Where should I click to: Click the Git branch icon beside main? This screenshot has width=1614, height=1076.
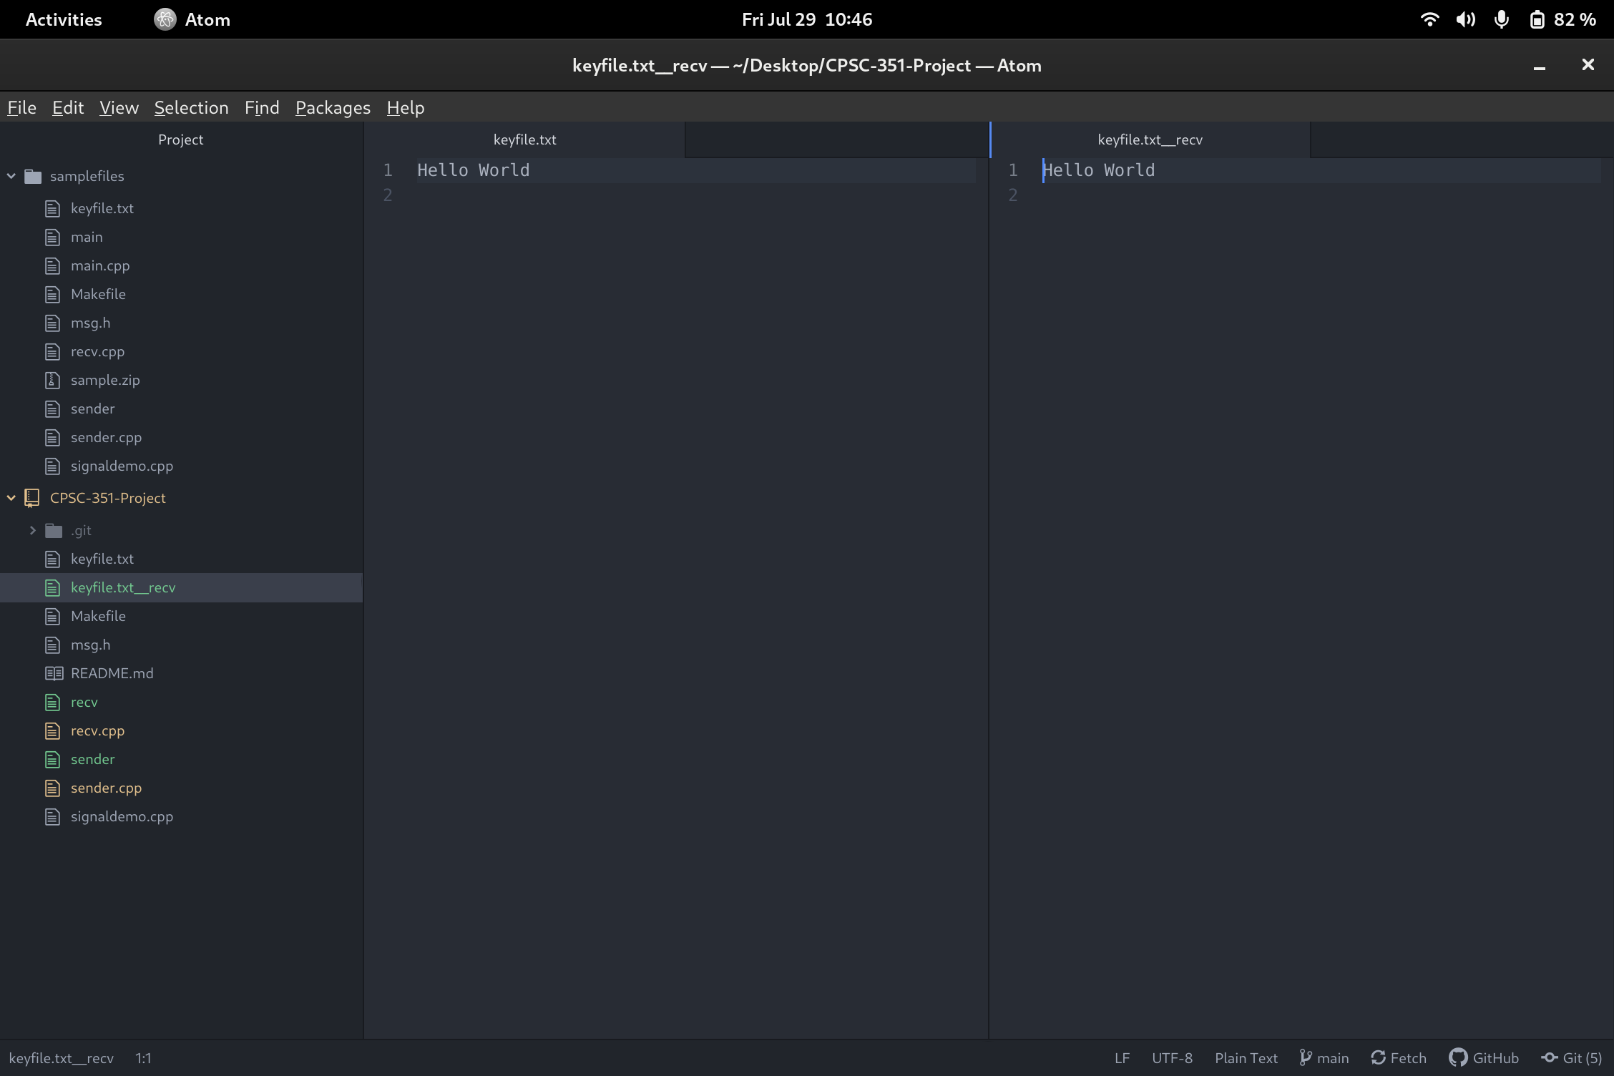pyautogui.click(x=1306, y=1058)
